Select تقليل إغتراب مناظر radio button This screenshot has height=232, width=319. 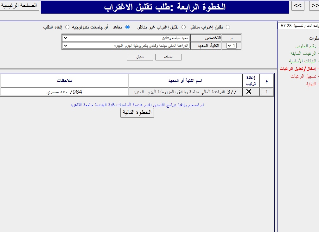pyautogui.click(x=228, y=27)
